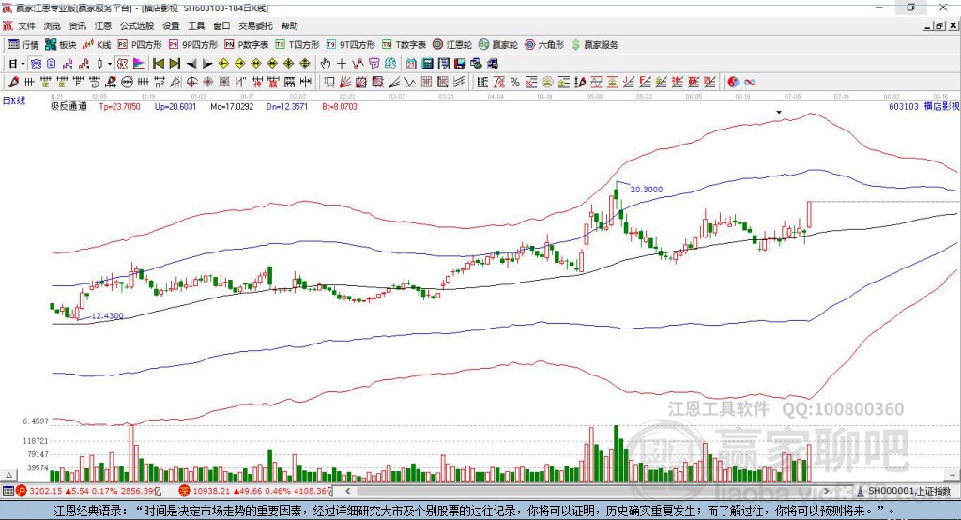The height and width of the screenshot is (520, 961).
Task: Click the network computers icon
Action: [476, 64]
